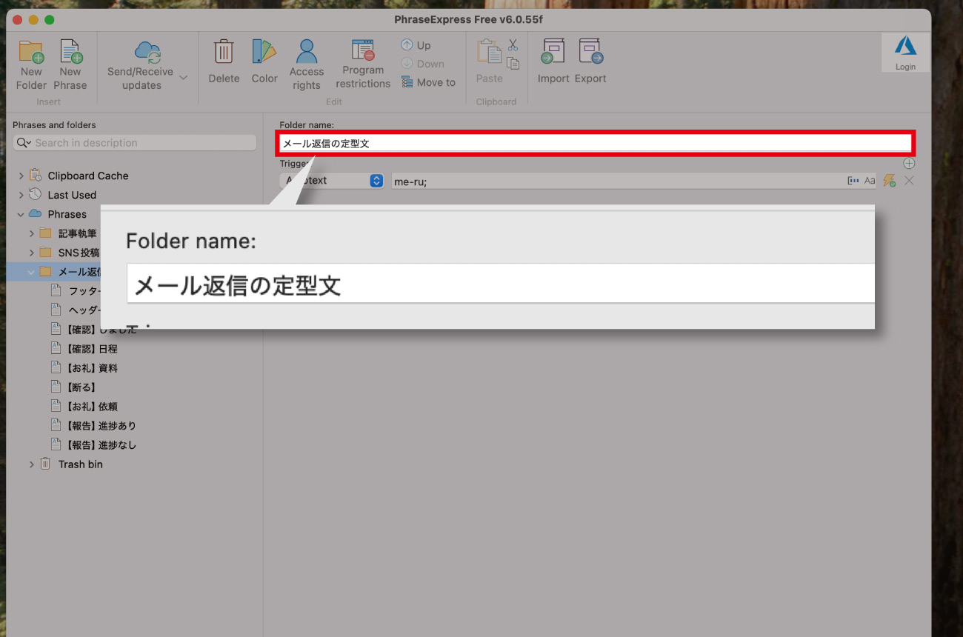Select the Phrases root item
963x637 pixels.
coord(67,214)
